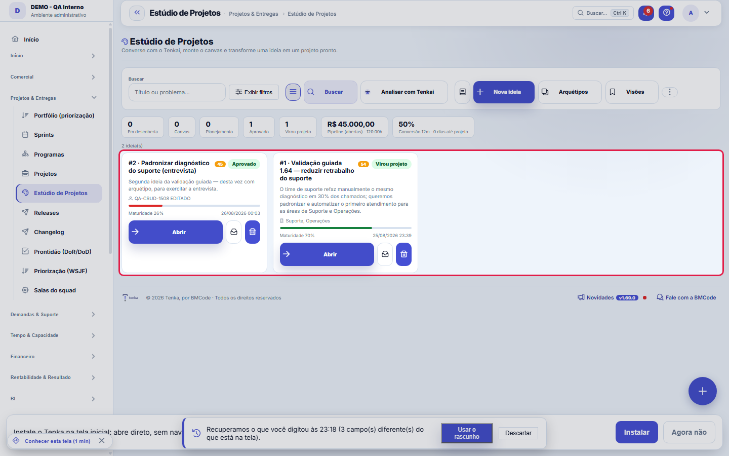
Task: Toggle list view layout button
Action: [x=293, y=92]
